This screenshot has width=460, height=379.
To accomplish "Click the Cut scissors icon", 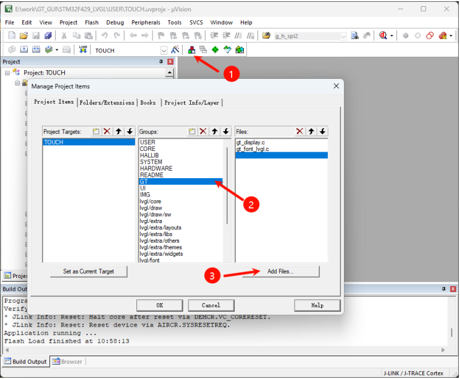I will pos(64,36).
